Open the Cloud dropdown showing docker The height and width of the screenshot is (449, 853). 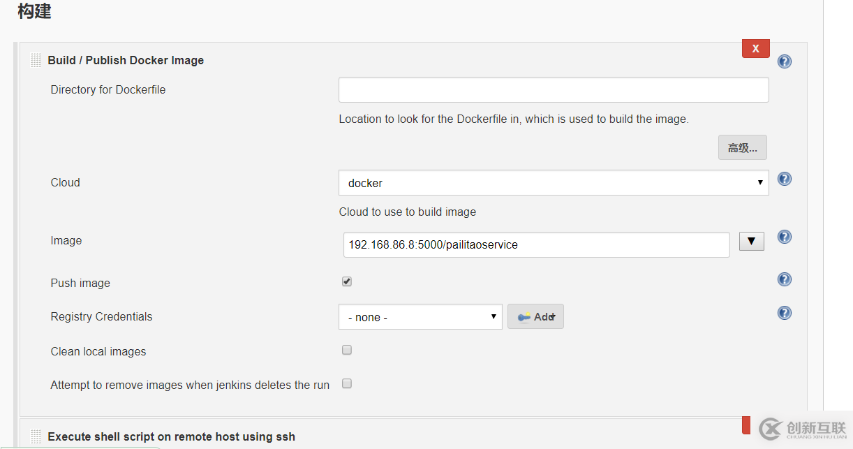(x=553, y=183)
